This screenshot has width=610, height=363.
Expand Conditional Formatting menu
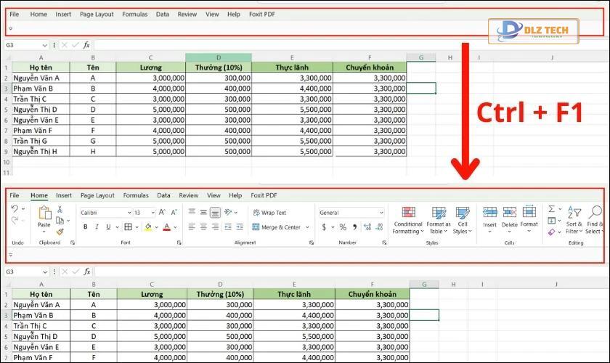click(407, 220)
